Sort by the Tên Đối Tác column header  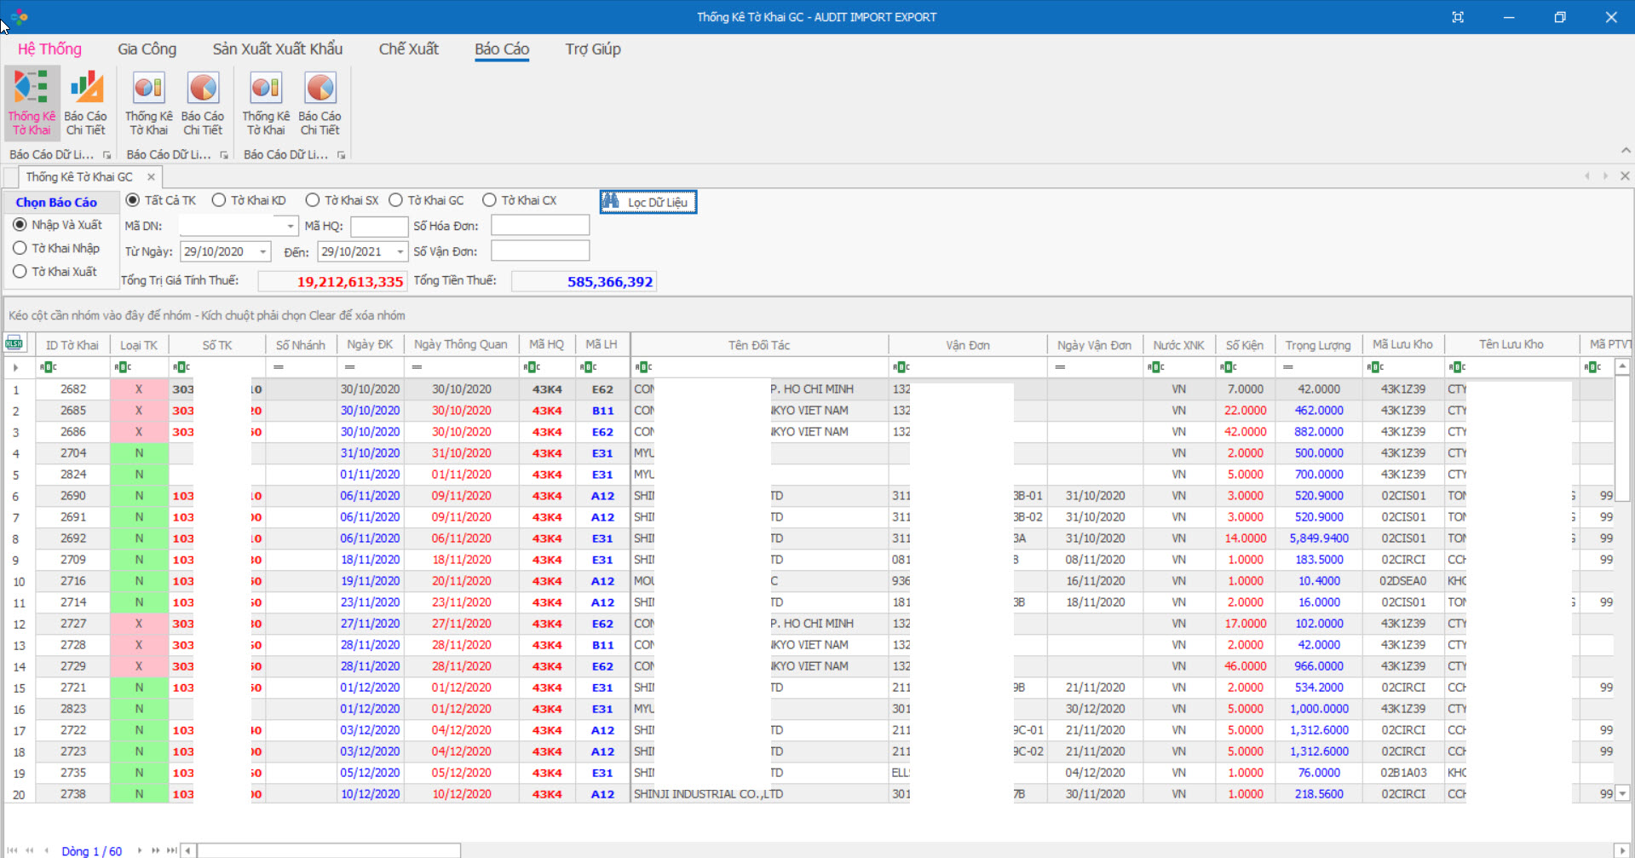point(758,345)
